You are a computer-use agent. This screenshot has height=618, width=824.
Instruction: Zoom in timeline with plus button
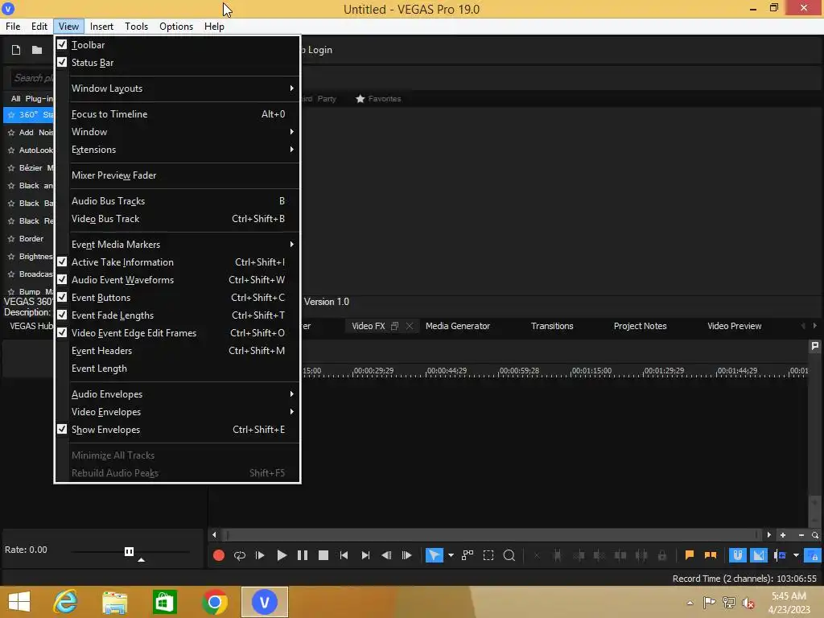[x=783, y=535]
